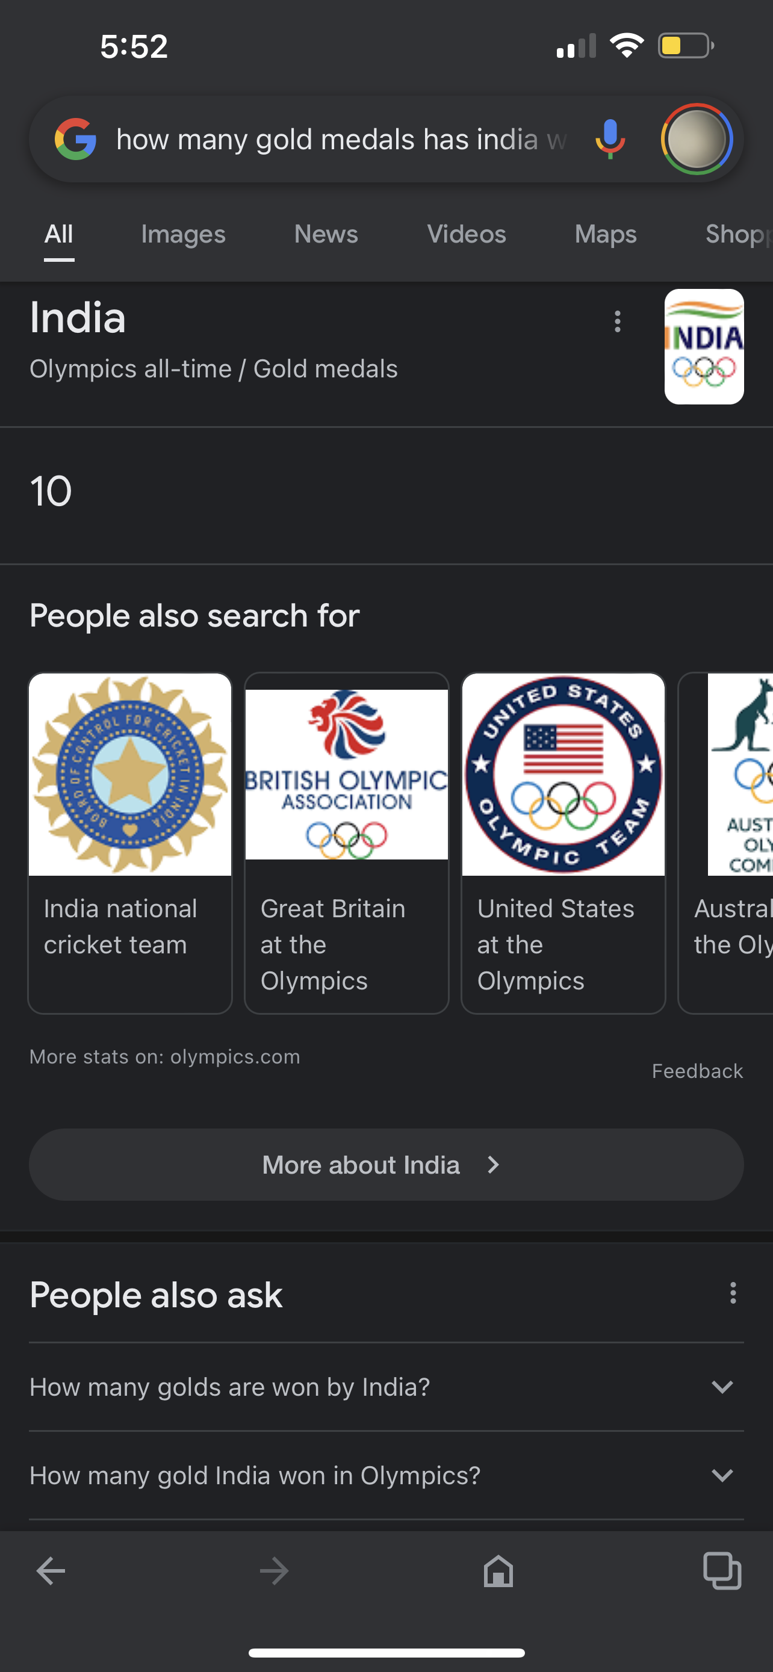773x1672 pixels.
Task: Expand "How many gold India won in Olympics?"
Action: click(x=386, y=1475)
